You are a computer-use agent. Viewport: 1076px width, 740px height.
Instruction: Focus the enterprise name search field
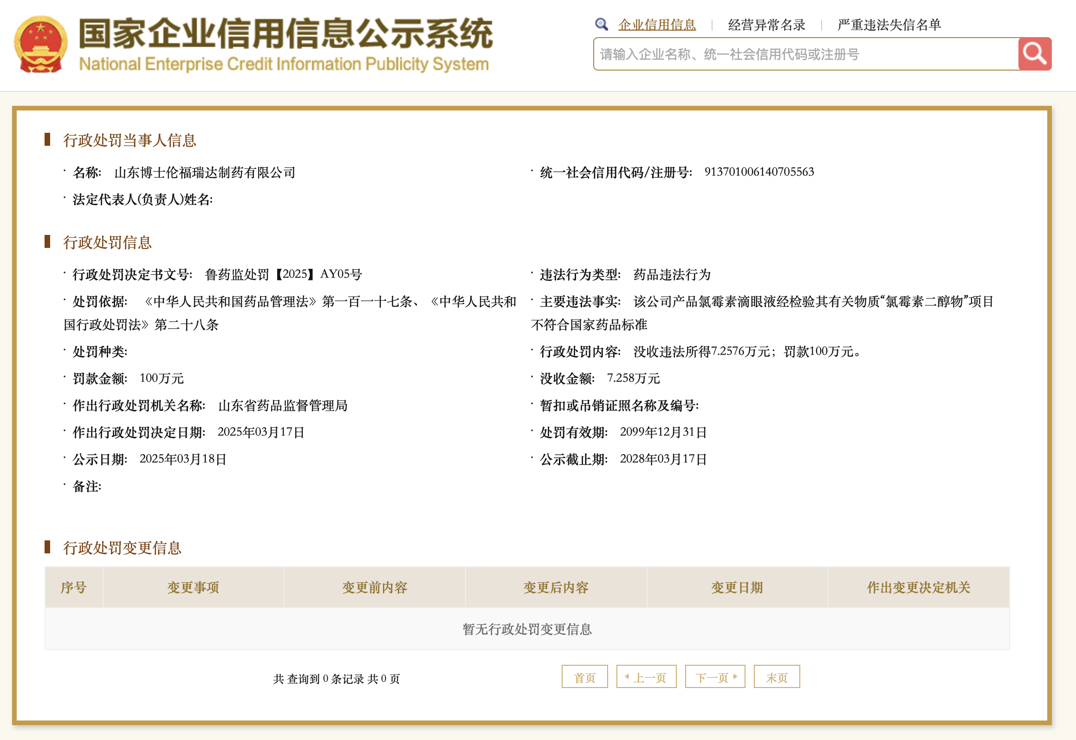tap(805, 54)
